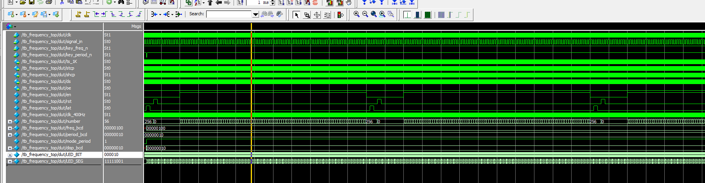Open the Expand Time dropdown arrow
This screenshot has width=705, height=183.
[160, 15]
